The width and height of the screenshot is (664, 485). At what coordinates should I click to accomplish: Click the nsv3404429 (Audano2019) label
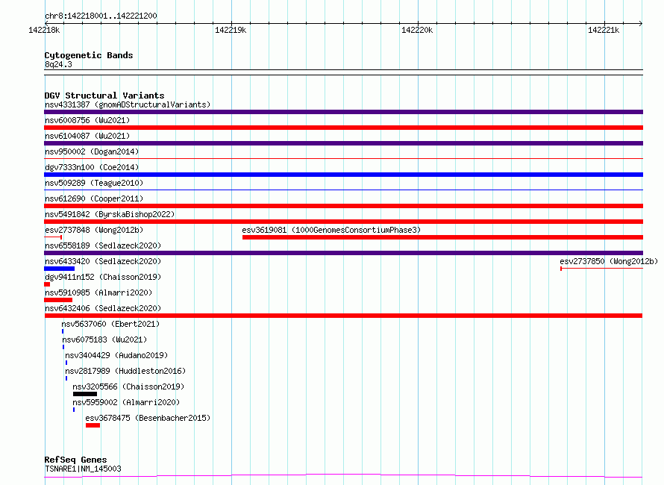point(116,355)
